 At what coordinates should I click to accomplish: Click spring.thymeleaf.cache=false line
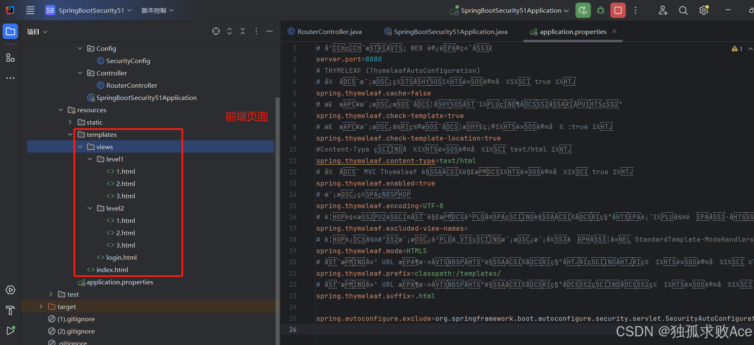pyautogui.click(x=374, y=93)
